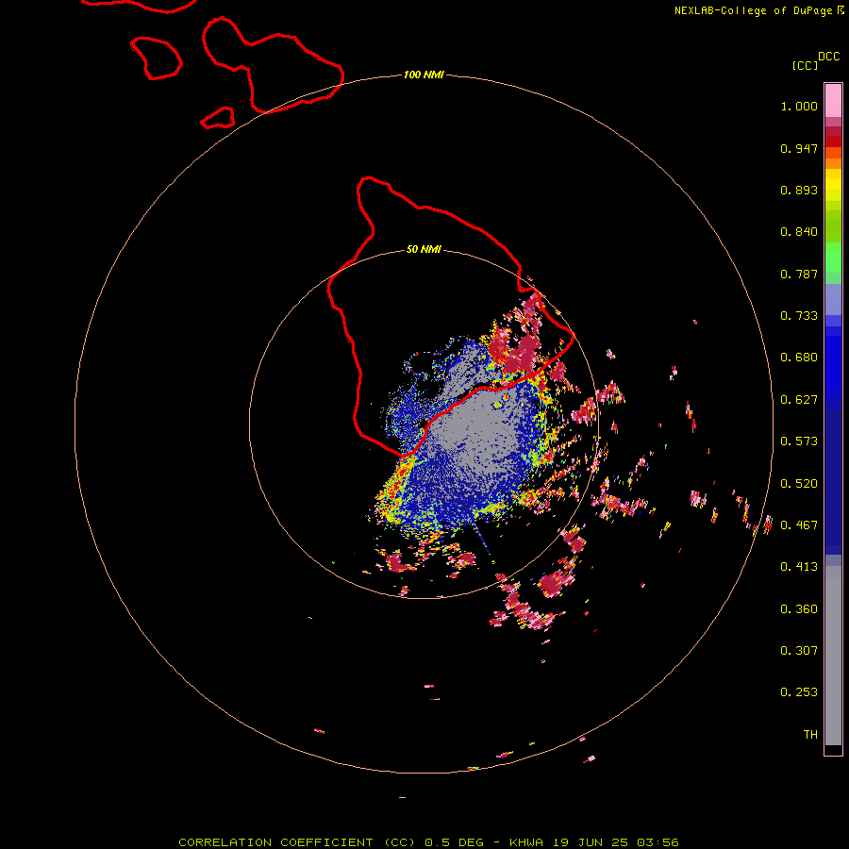The height and width of the screenshot is (849, 849).
Task: Click the [CC] unit label
Action: tap(805, 65)
